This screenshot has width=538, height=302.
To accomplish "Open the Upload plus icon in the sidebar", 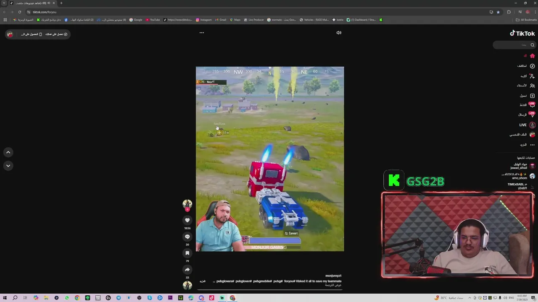I will 532,96.
